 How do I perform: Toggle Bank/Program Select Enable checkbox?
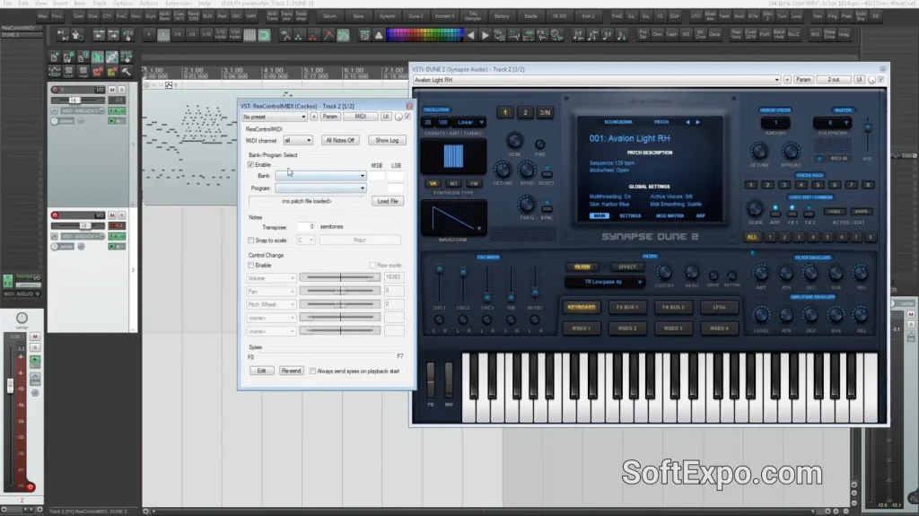click(x=251, y=165)
